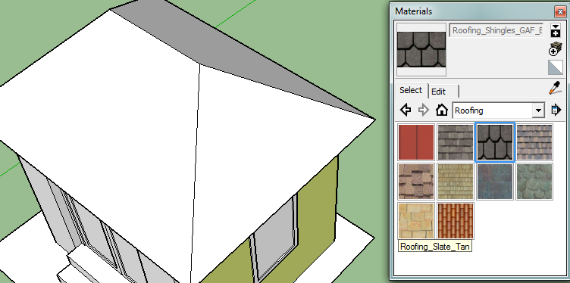Close the Materials panel
Screen dimensions: 570x283
[560, 11]
